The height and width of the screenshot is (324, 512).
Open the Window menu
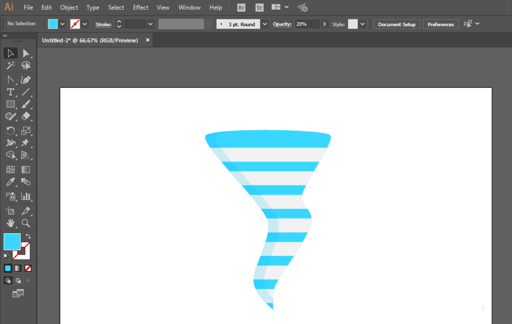pos(189,8)
